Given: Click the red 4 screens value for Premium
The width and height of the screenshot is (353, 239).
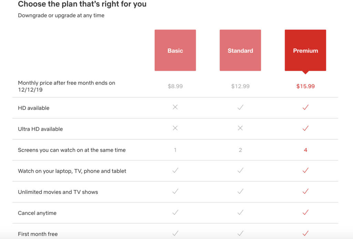Looking at the screenshot, I should point(305,150).
